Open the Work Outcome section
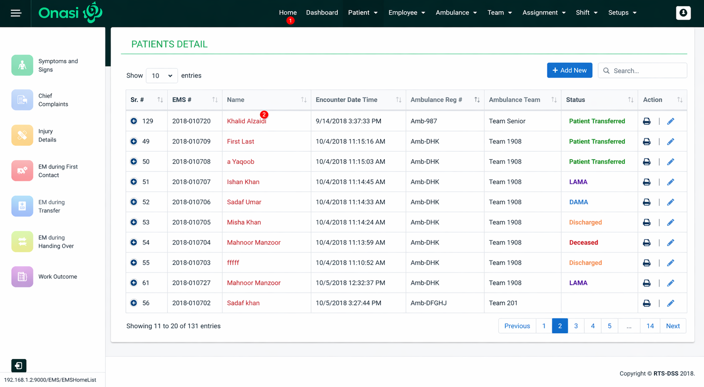Screen dimensions: 704x387 pos(22,276)
